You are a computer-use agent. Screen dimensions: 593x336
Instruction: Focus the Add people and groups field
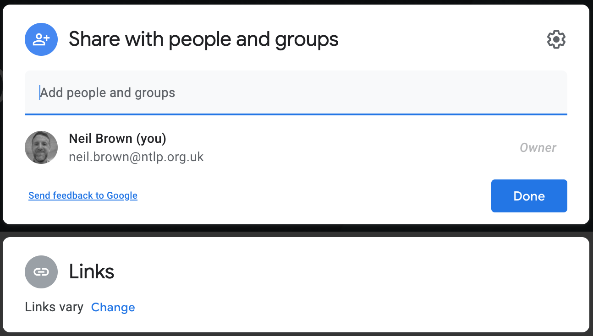[x=296, y=92]
